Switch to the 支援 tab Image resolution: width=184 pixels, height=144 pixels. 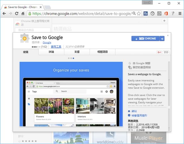pos(77,52)
